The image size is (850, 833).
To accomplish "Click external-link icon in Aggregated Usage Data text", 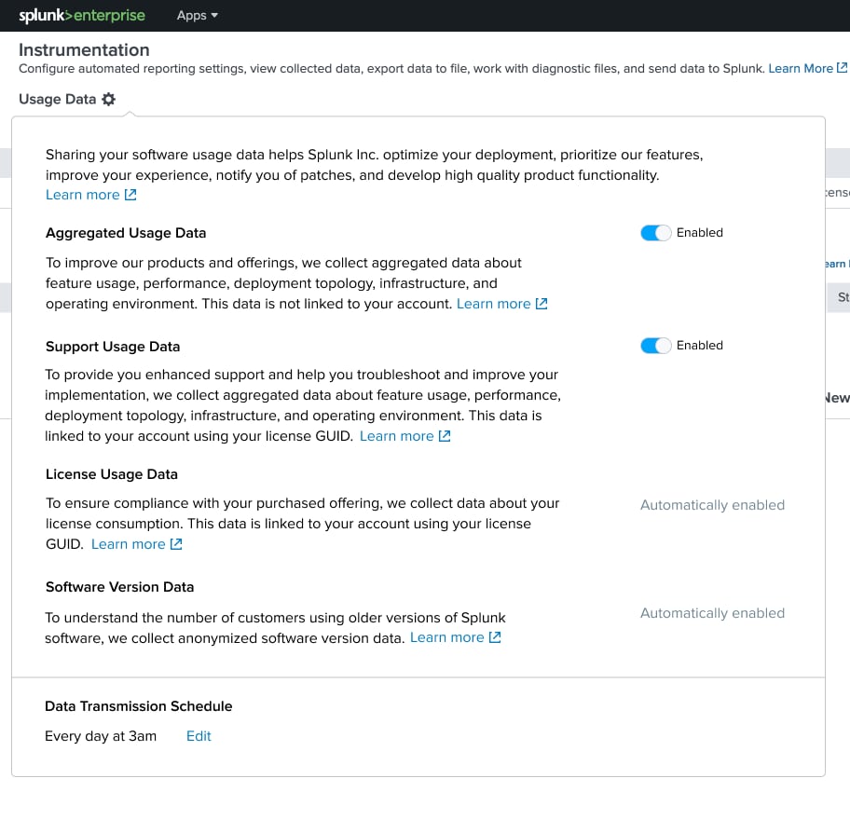I will tap(542, 304).
